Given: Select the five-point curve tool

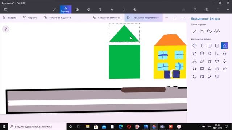Looking at the screenshot, I should click(217, 31).
